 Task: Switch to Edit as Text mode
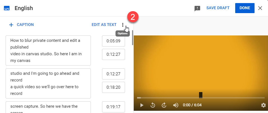pos(104,25)
